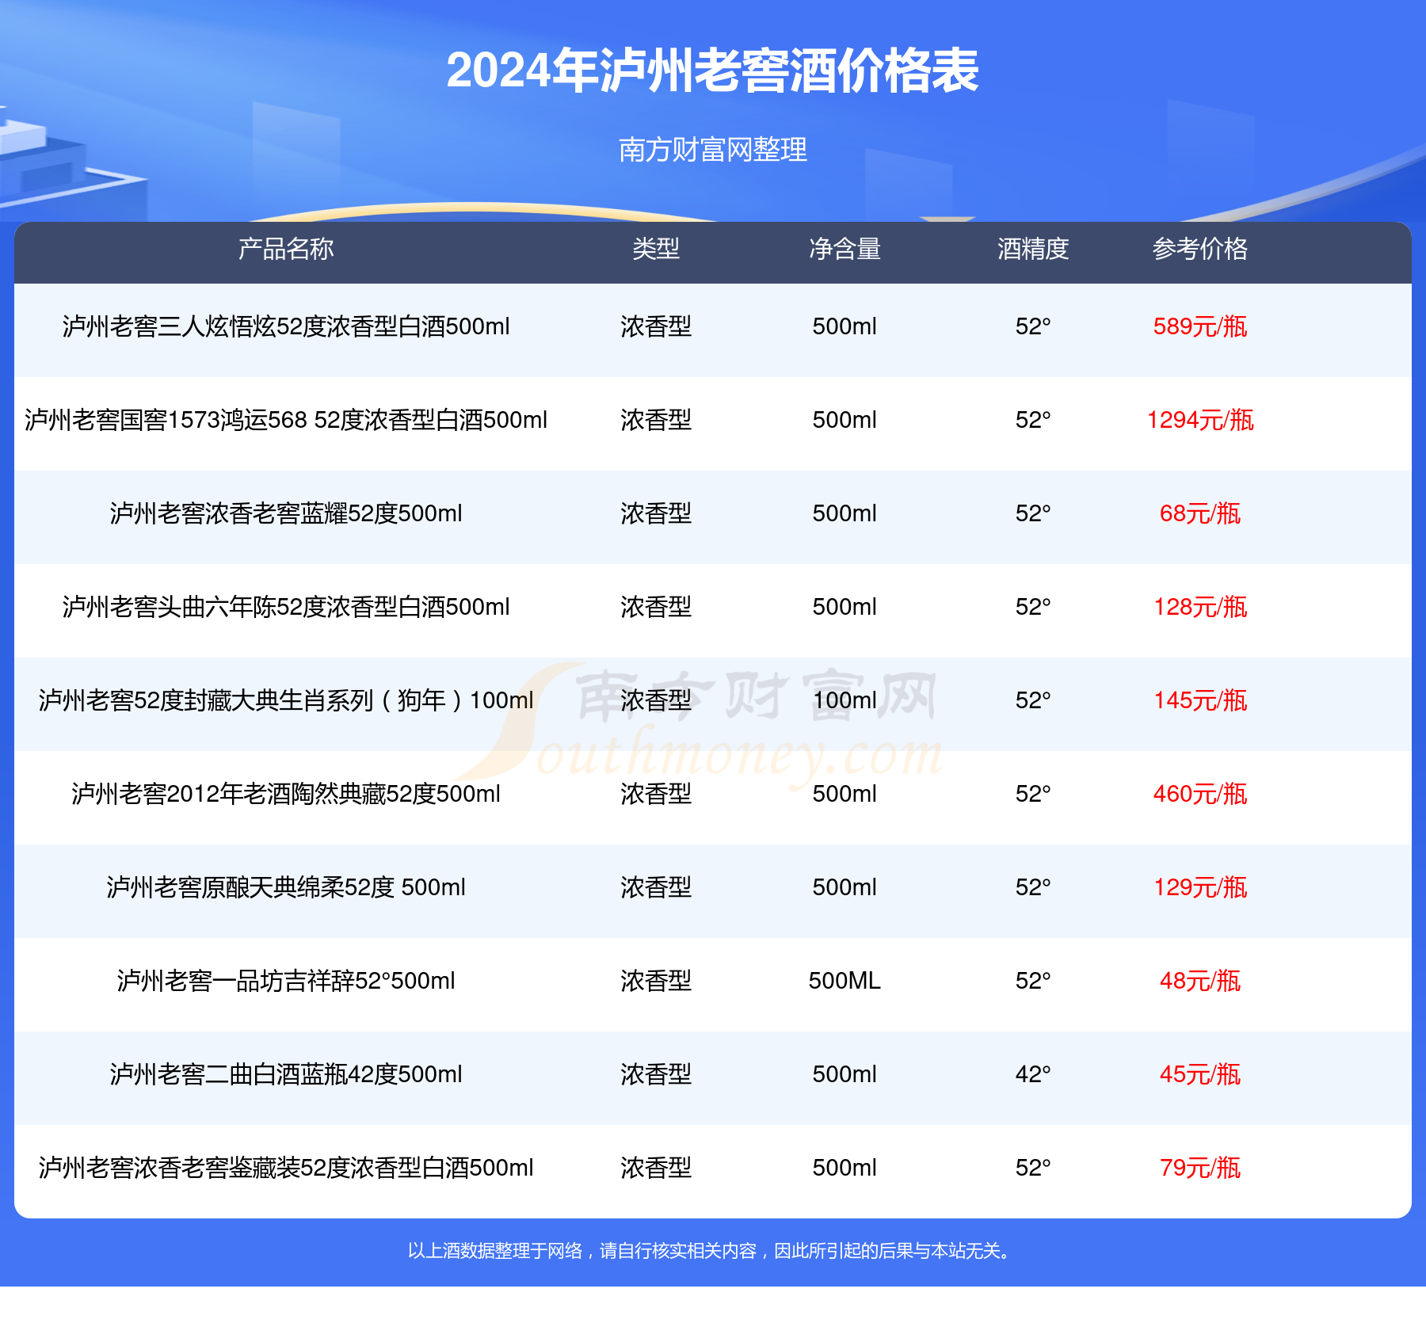Click the page title 2024年泸州老窖酒价格表
The width and height of the screenshot is (1426, 1323).
pyautogui.click(x=711, y=70)
